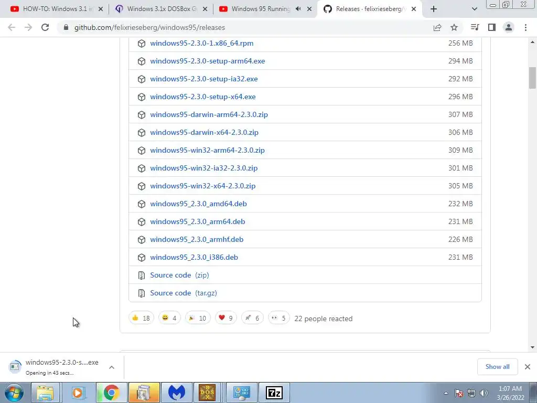Click package icon beside windows95-2.3.0-setup-x64.exe
537x403 pixels.
click(142, 97)
